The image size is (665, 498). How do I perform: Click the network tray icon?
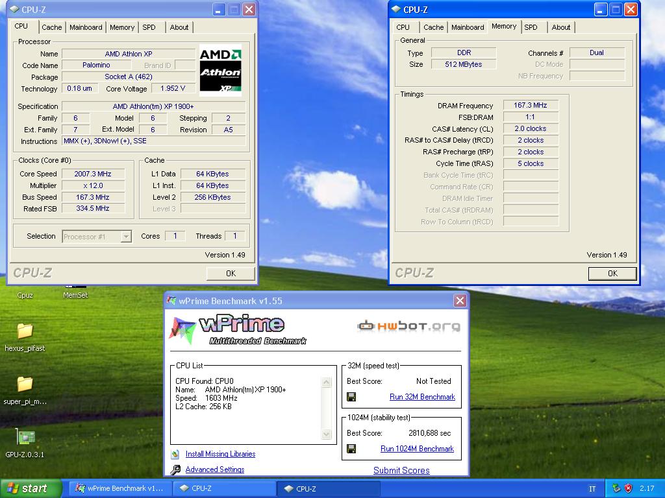(x=616, y=488)
